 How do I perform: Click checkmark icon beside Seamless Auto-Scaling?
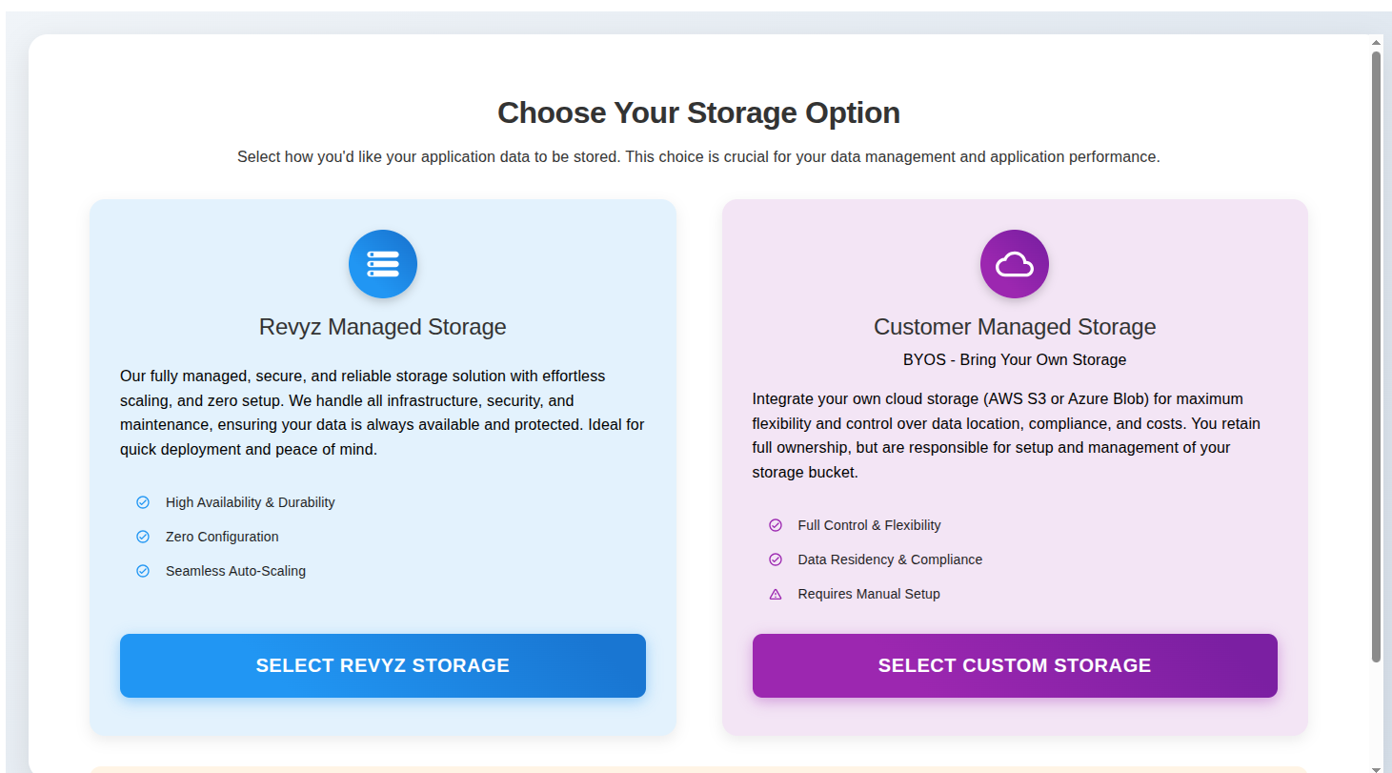tap(143, 571)
